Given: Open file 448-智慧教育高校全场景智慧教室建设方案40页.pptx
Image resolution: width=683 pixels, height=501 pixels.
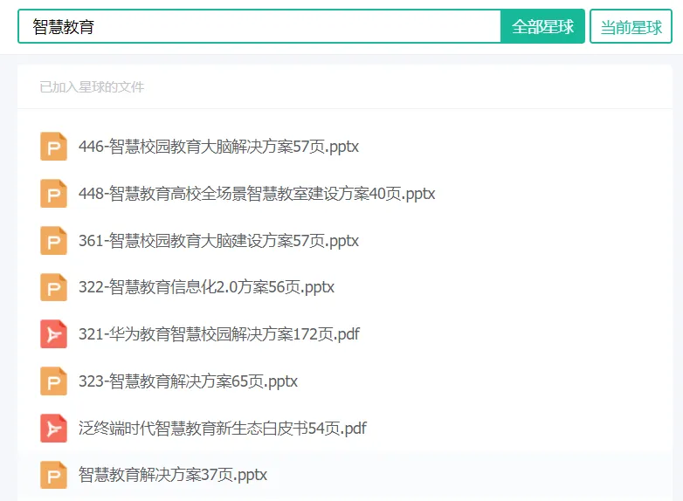Looking at the screenshot, I should click(257, 193).
